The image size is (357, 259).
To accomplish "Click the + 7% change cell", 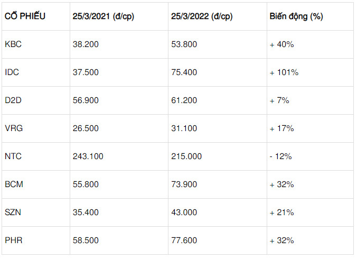I will click(279, 100).
